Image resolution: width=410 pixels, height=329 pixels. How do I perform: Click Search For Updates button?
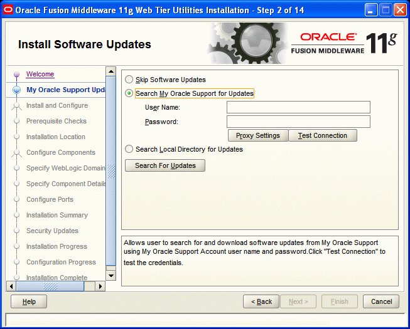165,165
